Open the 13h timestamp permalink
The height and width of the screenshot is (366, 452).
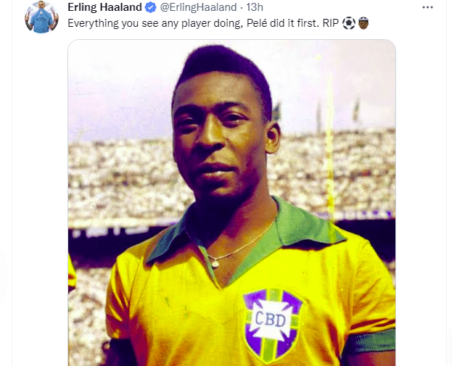pos(254,7)
